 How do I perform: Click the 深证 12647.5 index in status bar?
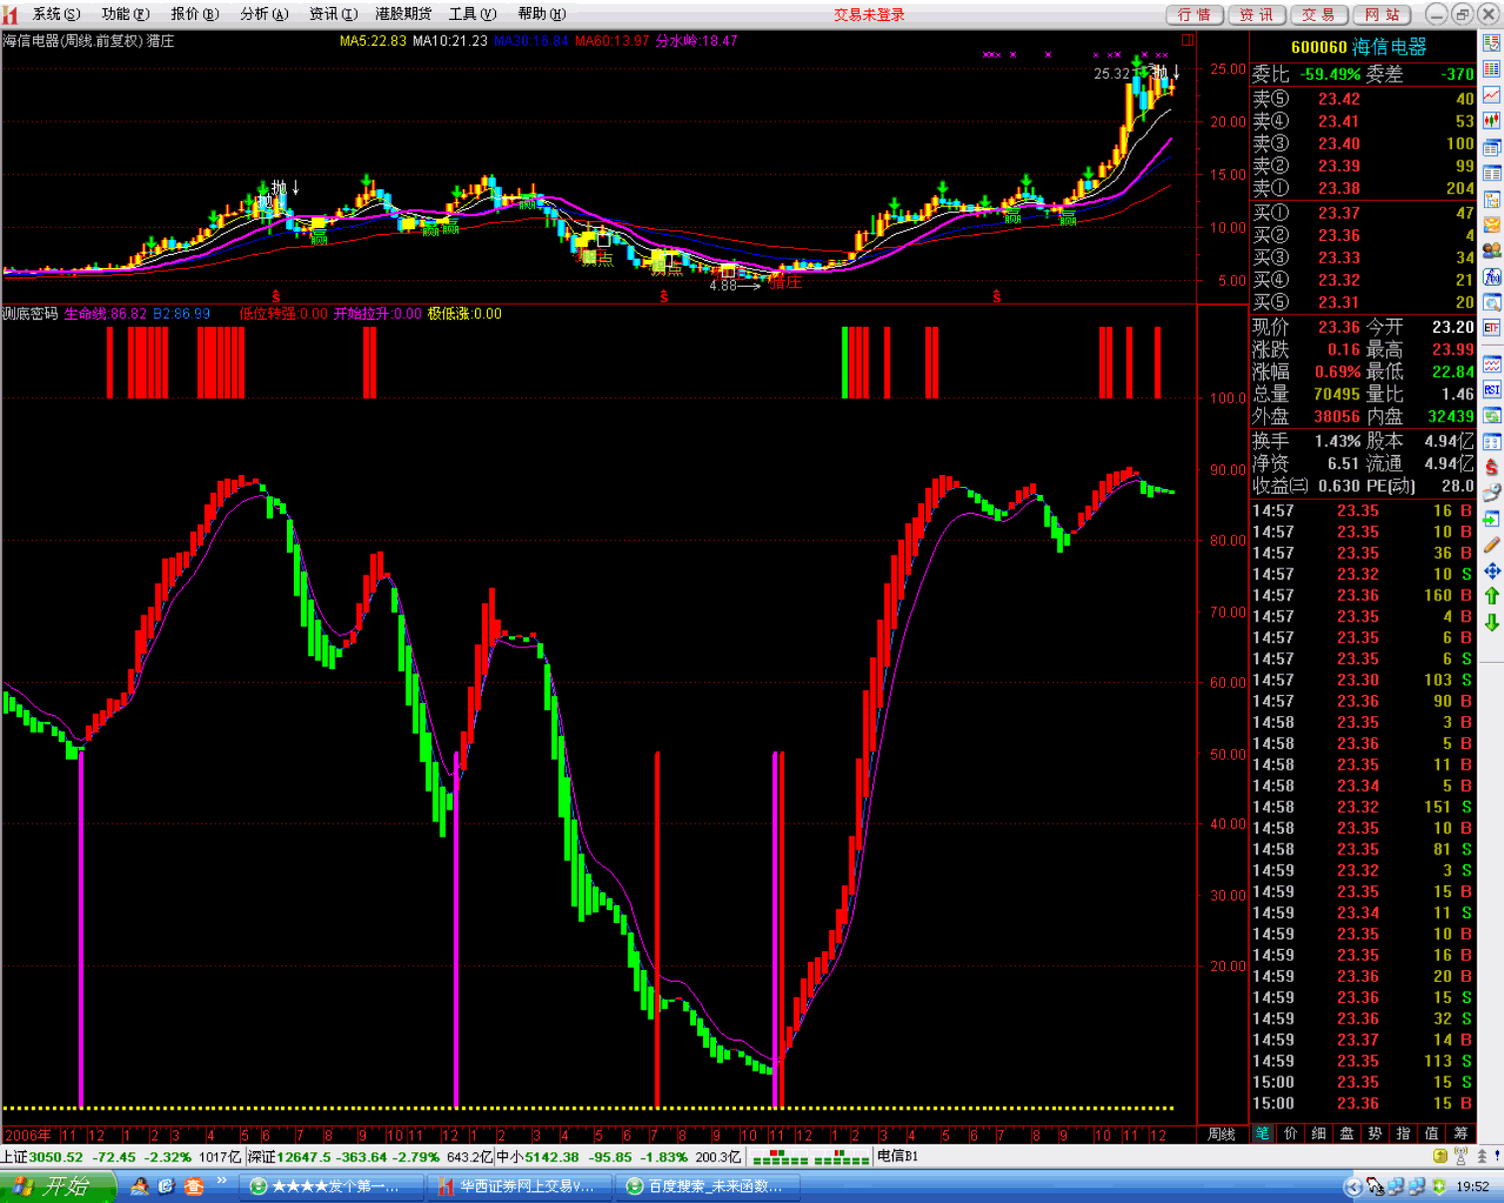[372, 1157]
